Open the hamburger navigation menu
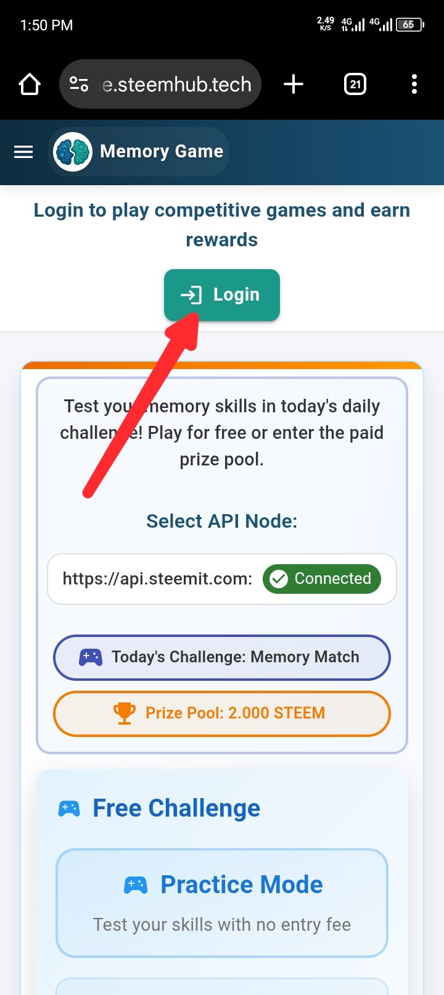This screenshot has height=995, width=444. 23,152
